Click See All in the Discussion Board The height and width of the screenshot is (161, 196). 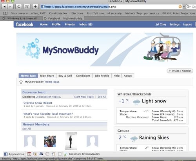(x=102, y=97)
